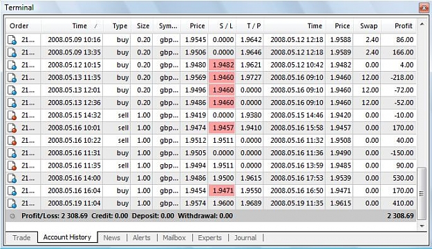Sort by the Swap column header
432x249 pixels.
tap(367, 26)
